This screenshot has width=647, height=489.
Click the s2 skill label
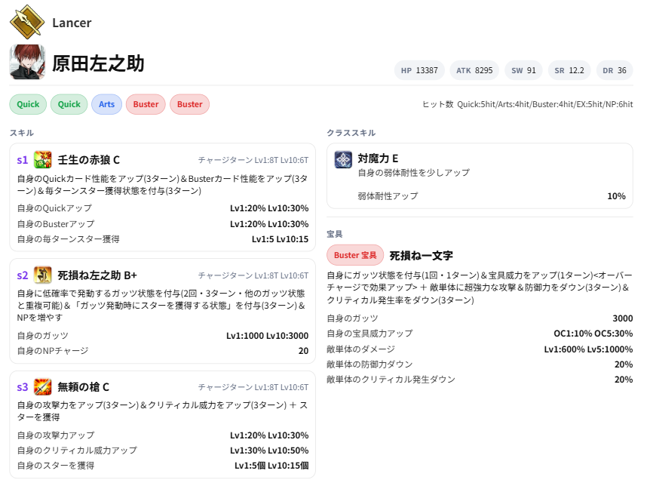tap(23, 275)
